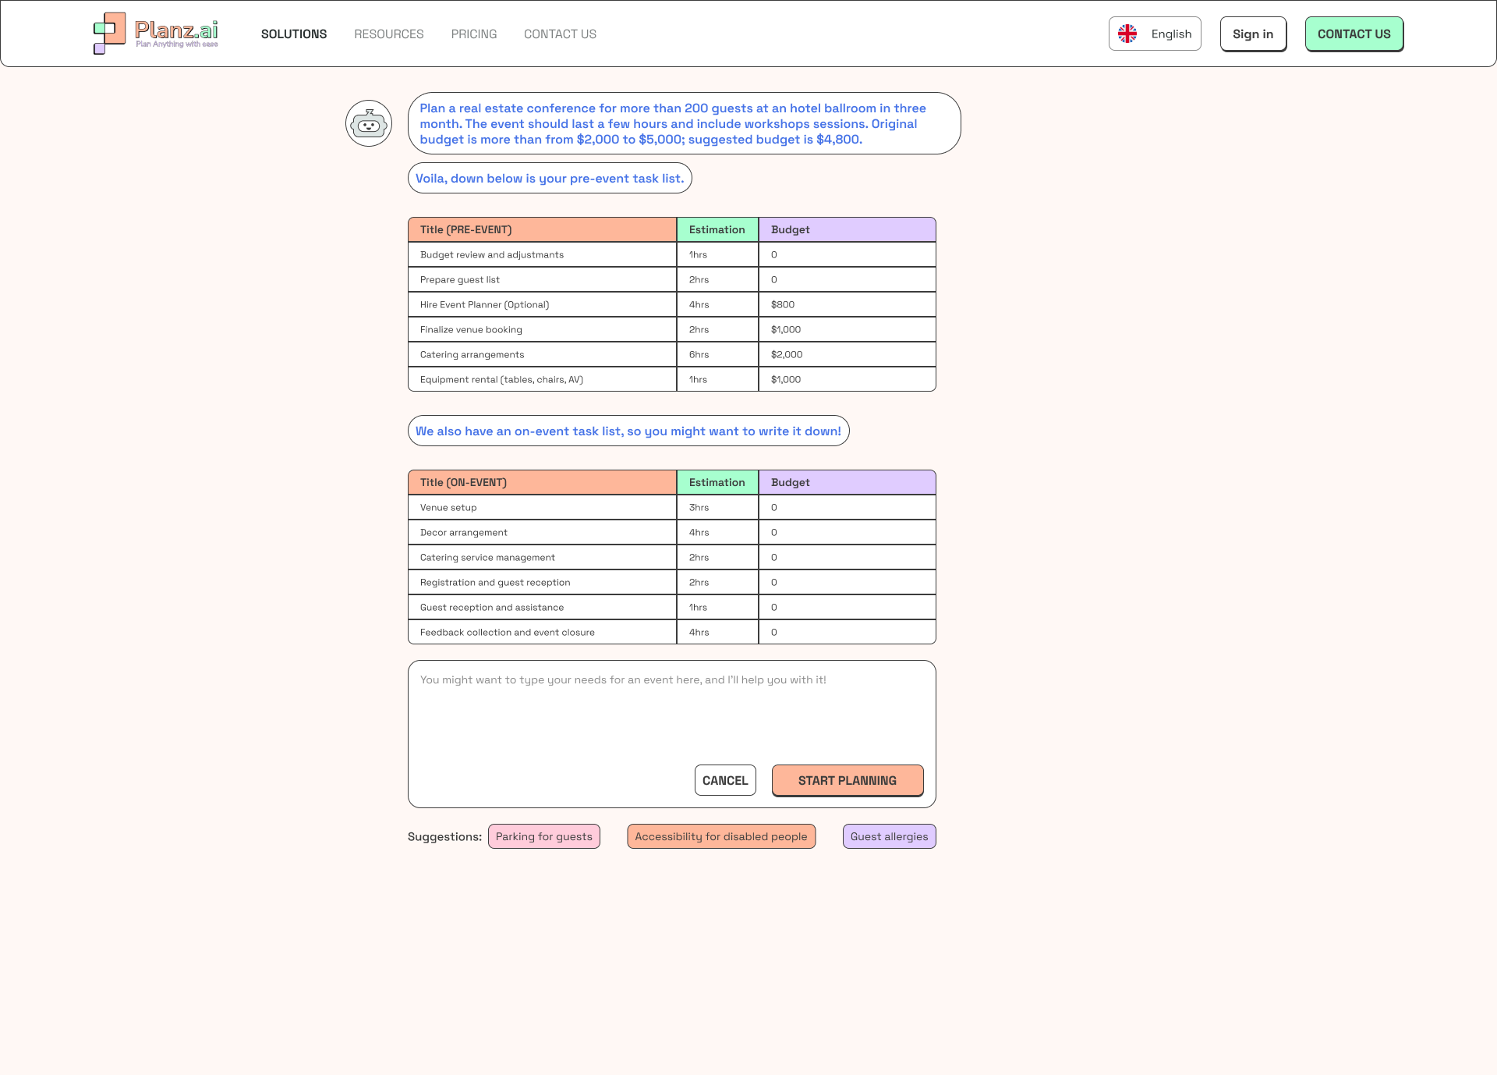Image resolution: width=1497 pixels, height=1075 pixels.
Task: Click the robot assistant avatar
Action: 369,123
